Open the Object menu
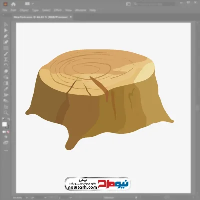Image resolution: width=200 pixels, height=200 pixels. pyautogui.click(x=24, y=10)
